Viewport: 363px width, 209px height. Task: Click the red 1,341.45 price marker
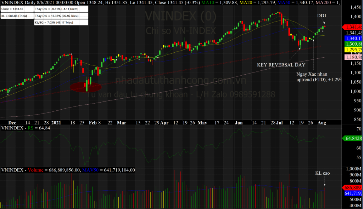click(352, 27)
